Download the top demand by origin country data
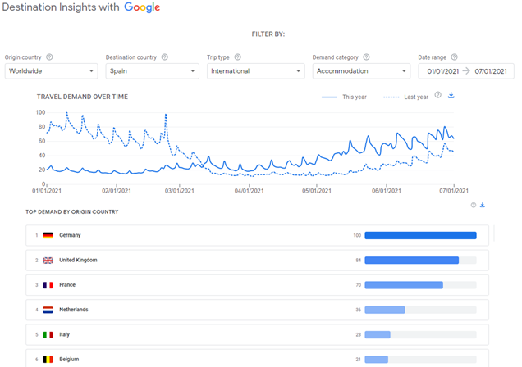522x367 pixels. (x=483, y=205)
